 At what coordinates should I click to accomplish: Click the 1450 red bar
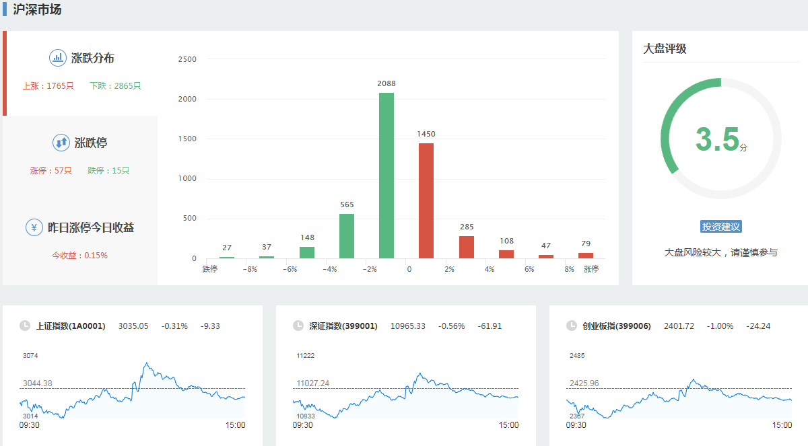426,200
